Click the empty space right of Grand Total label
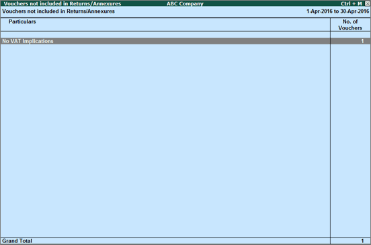This screenshot has width=371, height=245. [181, 241]
